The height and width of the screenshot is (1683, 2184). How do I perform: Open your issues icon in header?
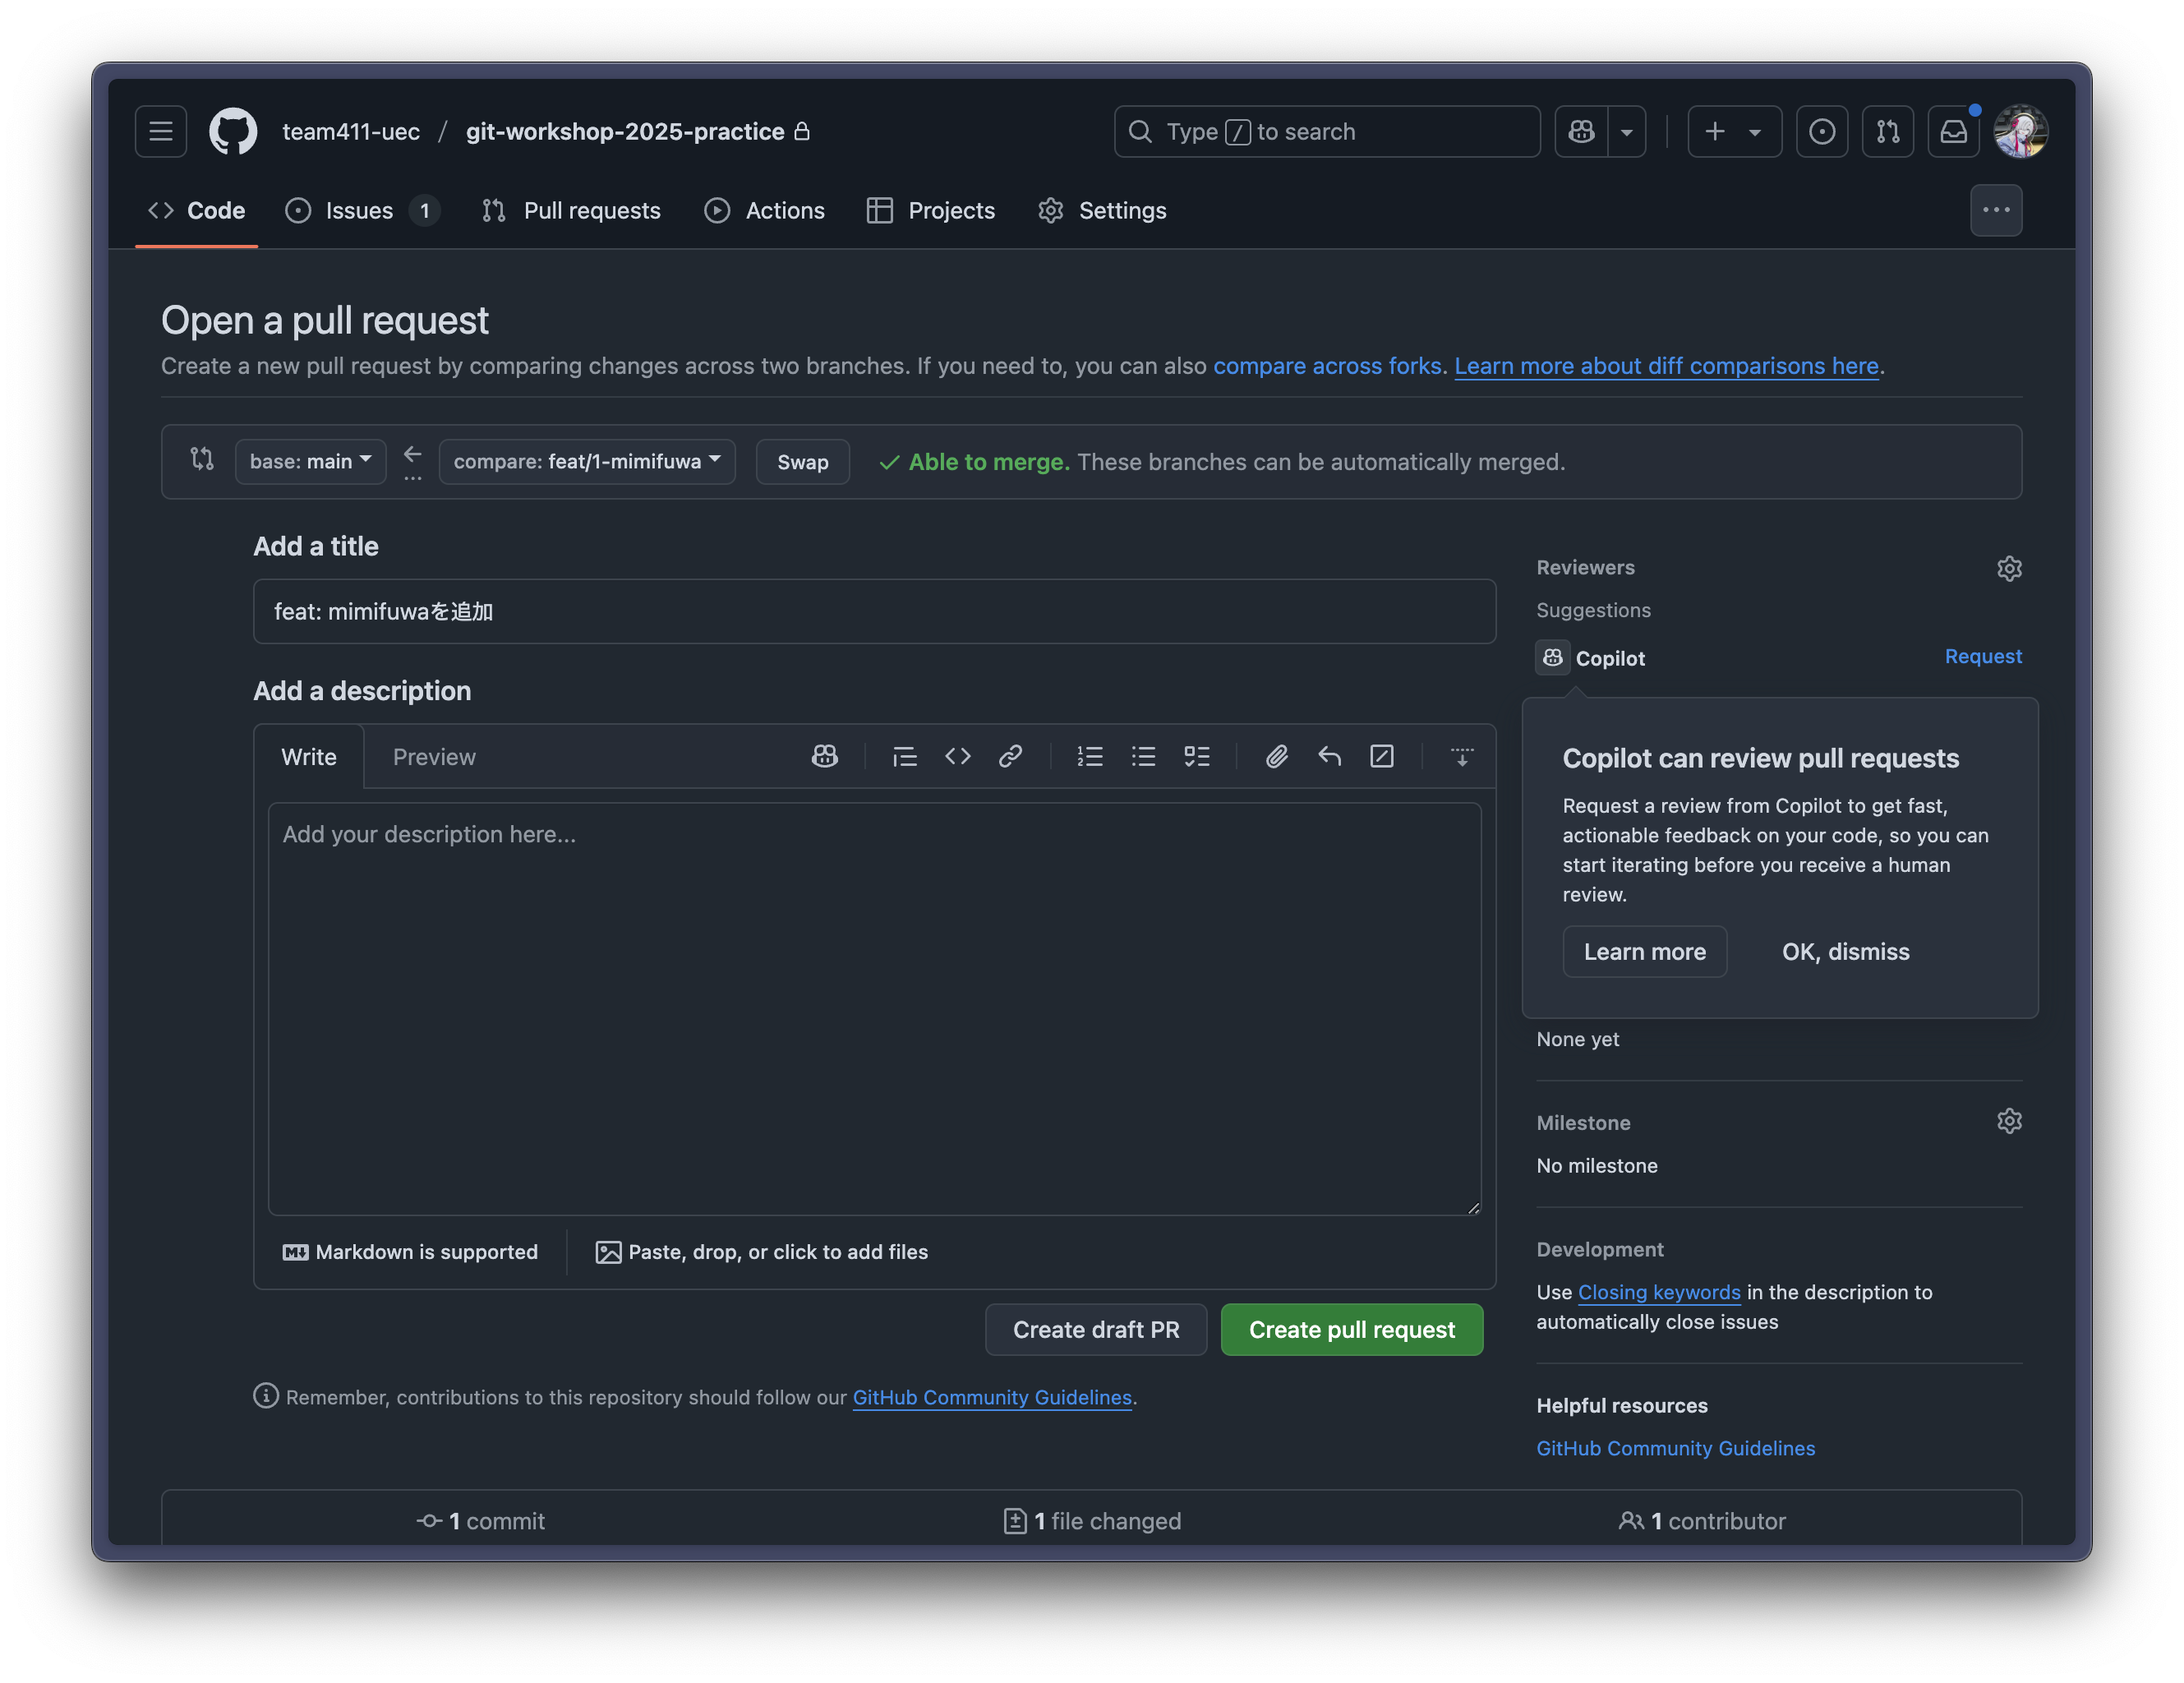pos(1822,131)
